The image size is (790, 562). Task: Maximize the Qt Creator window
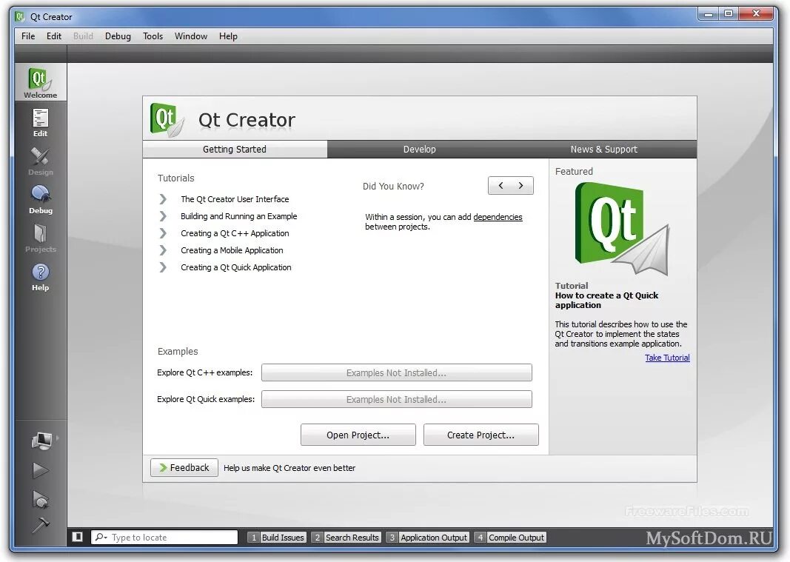(729, 14)
